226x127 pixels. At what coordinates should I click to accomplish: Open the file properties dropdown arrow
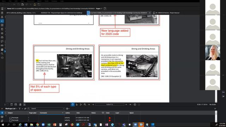5,8
